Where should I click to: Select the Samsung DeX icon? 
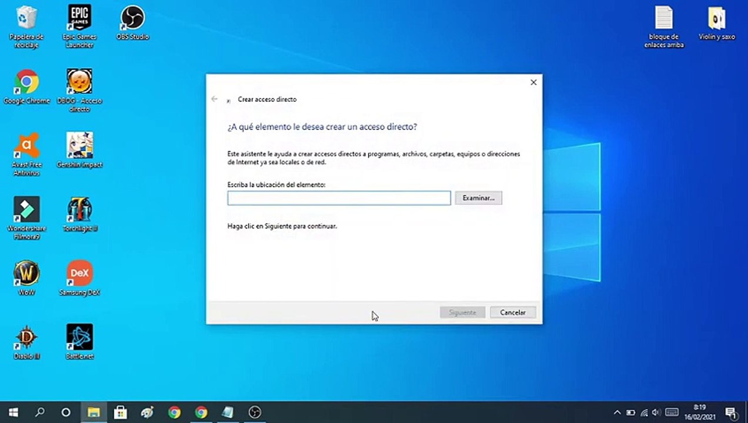[x=79, y=278]
